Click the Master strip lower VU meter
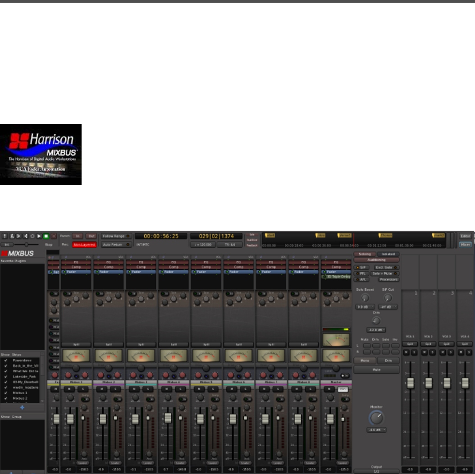 click(336, 355)
